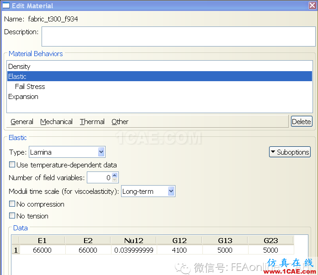Select the G23 cell value 5000
318x275 pixels.
pos(271,250)
